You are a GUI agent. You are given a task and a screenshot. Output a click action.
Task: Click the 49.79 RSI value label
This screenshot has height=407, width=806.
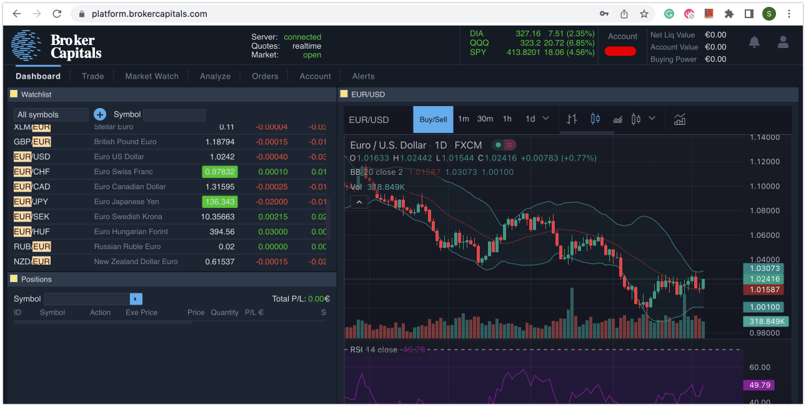(x=759, y=385)
